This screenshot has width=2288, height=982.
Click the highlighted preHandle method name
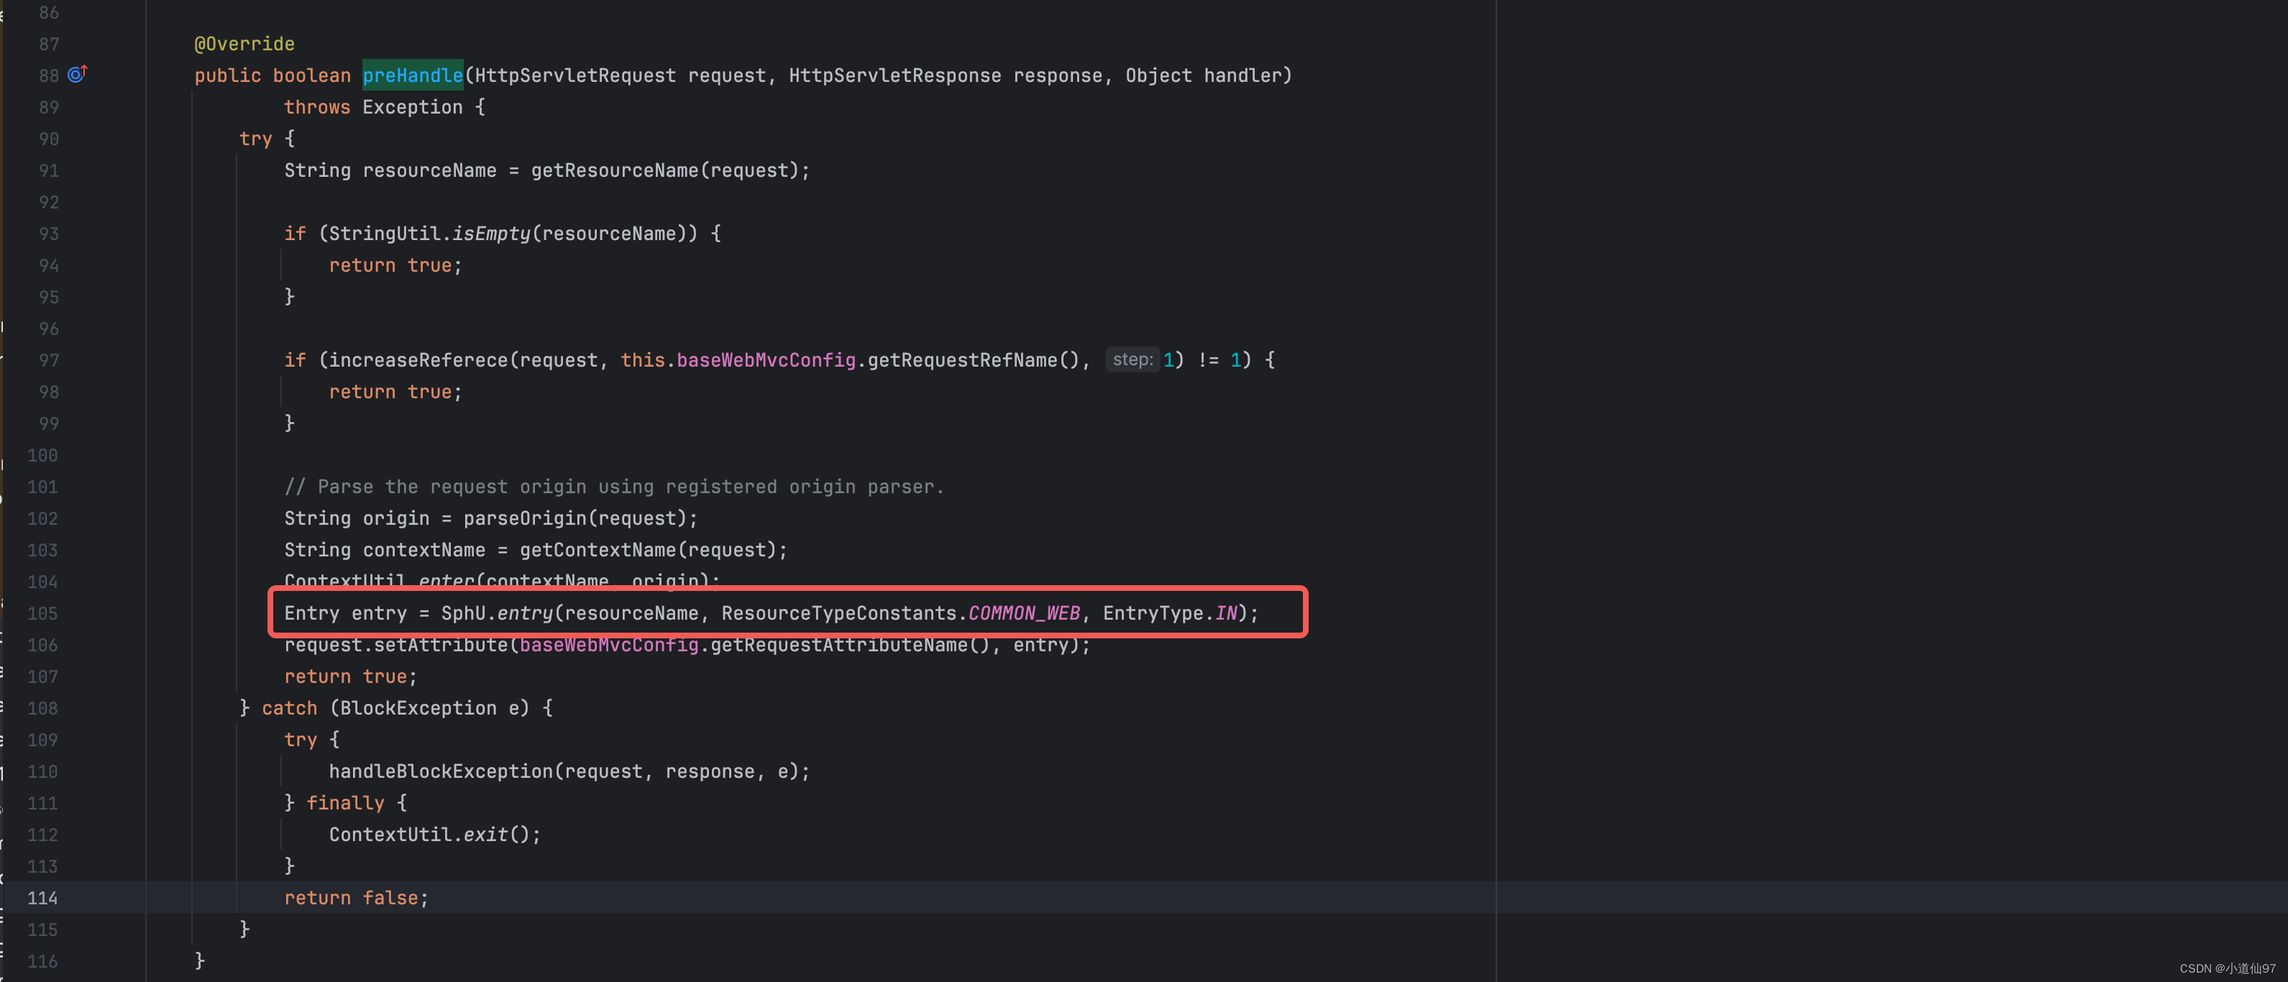412,75
